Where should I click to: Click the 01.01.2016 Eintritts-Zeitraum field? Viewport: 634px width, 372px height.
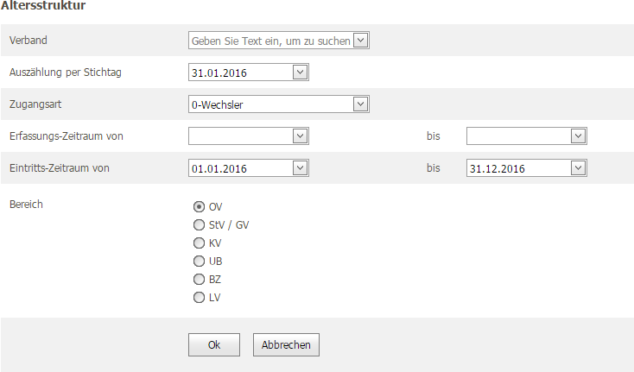click(x=241, y=168)
